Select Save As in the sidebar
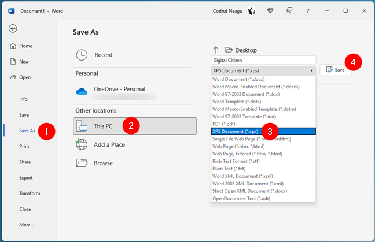Viewport: 375px width, 242px height. 27,131
